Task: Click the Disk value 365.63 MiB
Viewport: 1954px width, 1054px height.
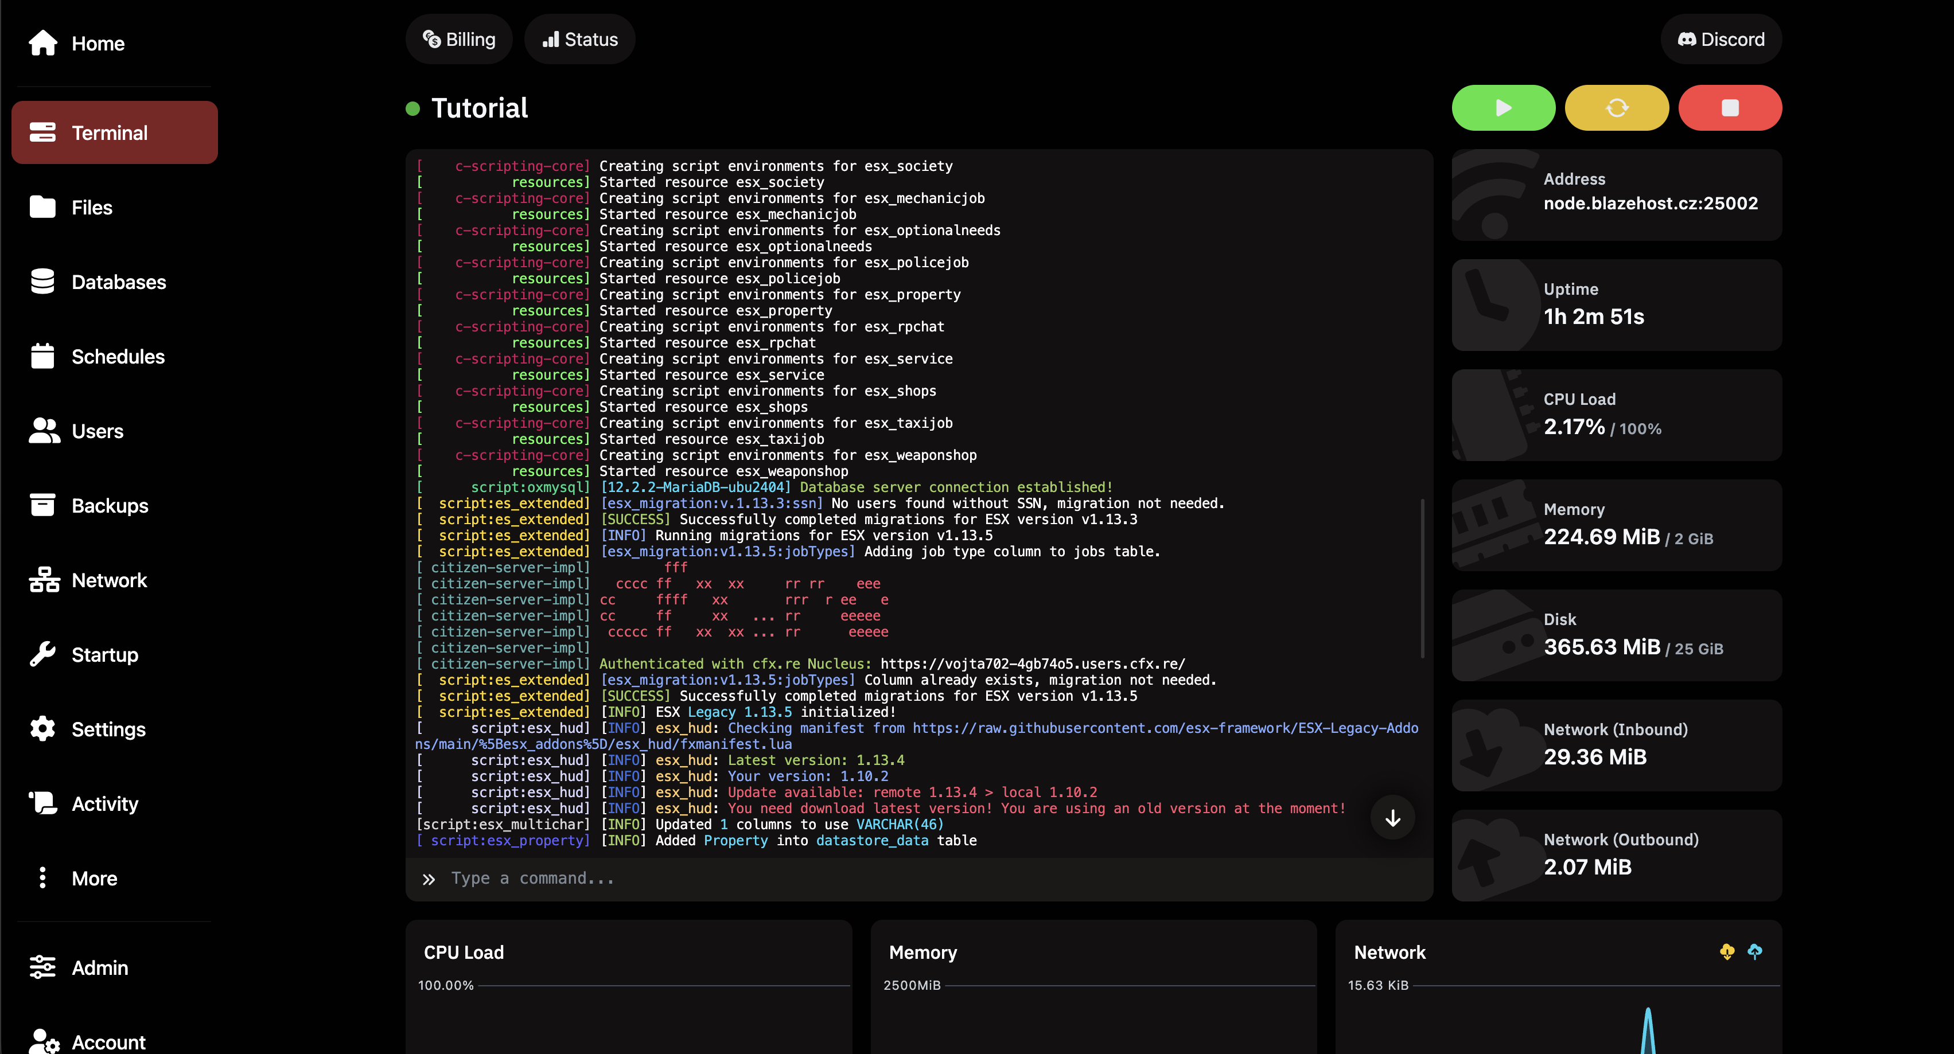Action: 1601,646
